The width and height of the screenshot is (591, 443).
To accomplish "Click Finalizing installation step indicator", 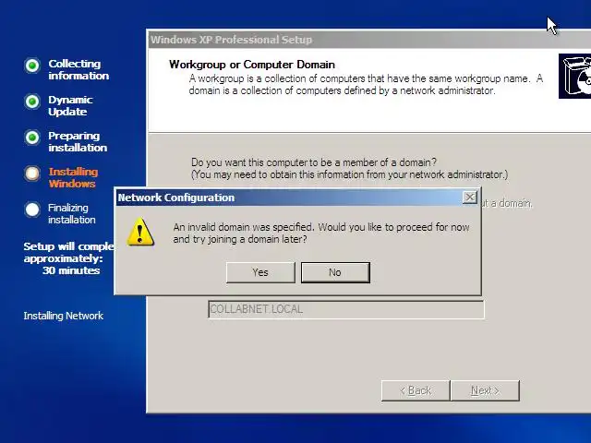I will click(x=32, y=210).
